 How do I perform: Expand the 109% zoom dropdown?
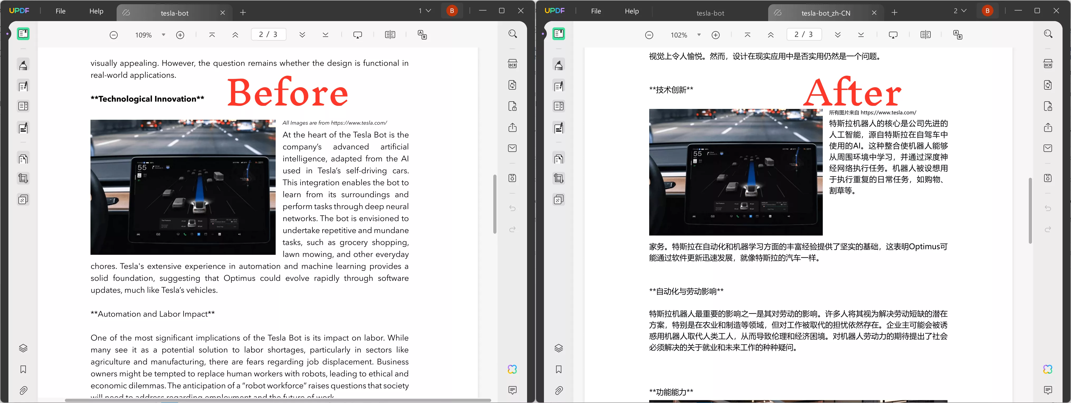163,35
